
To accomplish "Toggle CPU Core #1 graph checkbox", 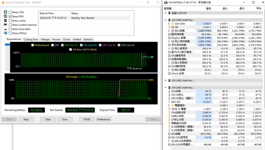I will [62, 45].
